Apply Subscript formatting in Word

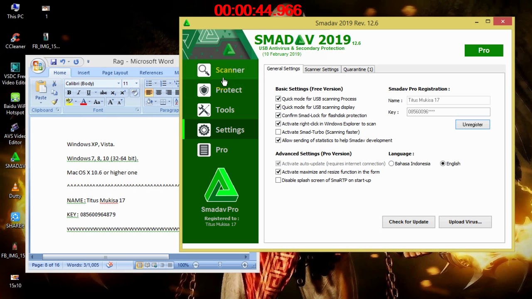113,93
